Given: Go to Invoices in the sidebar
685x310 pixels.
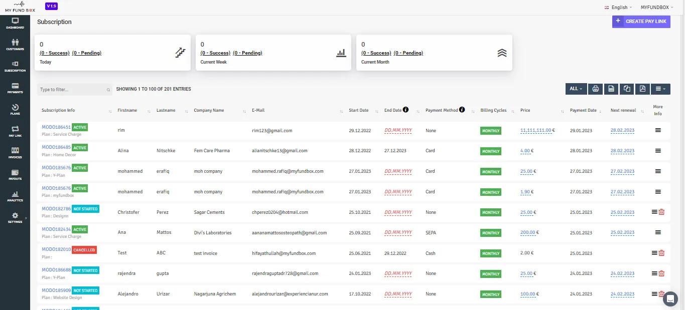Looking at the screenshot, I should (15, 153).
